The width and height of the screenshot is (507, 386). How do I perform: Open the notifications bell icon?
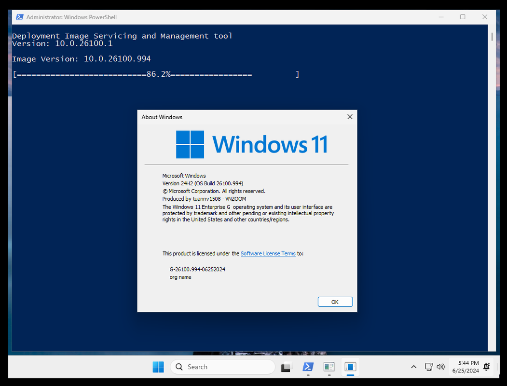click(x=486, y=367)
